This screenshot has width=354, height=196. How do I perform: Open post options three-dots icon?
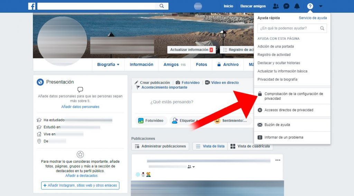278,160
